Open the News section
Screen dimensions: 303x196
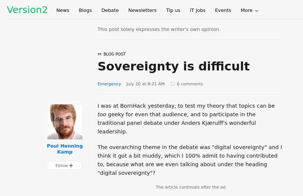tap(63, 10)
